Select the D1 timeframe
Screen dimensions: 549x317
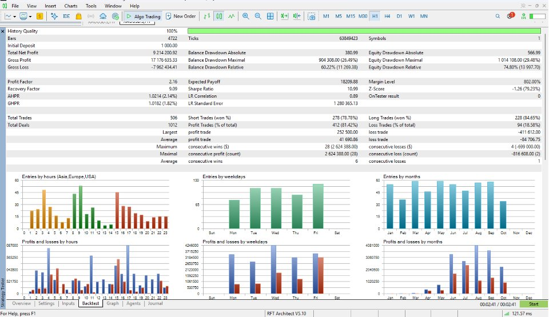(x=399, y=16)
